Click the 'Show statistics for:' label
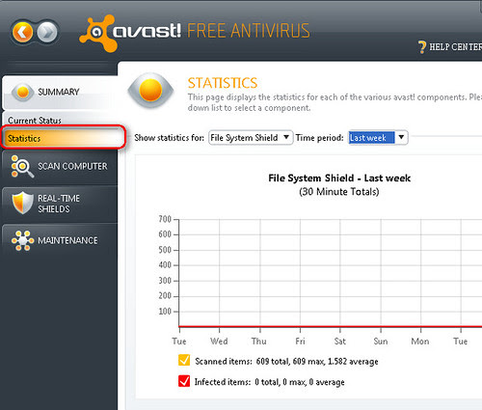Image resolution: width=482 pixels, height=410 pixels. tap(169, 138)
